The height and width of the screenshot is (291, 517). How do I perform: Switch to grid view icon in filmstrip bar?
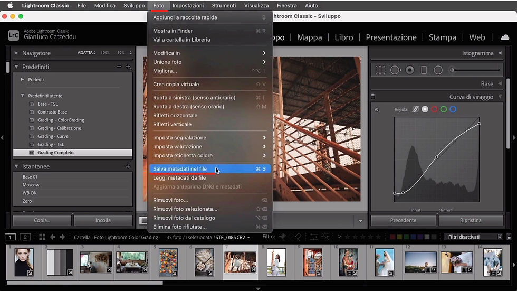(42, 237)
